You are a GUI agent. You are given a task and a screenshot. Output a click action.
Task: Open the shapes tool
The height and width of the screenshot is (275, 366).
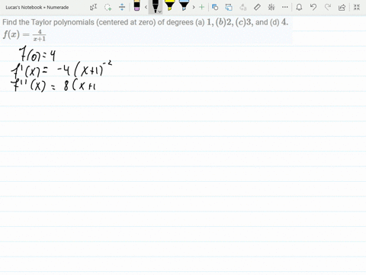pos(215,7)
